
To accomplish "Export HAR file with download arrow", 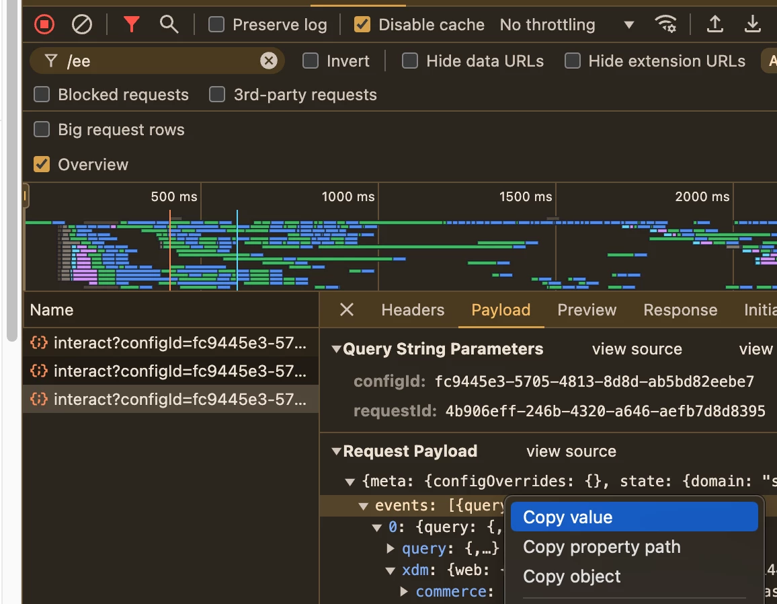I will pyautogui.click(x=752, y=24).
